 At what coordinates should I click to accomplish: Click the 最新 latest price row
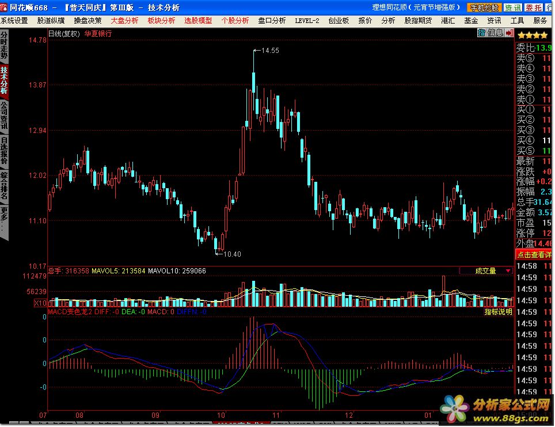point(534,161)
